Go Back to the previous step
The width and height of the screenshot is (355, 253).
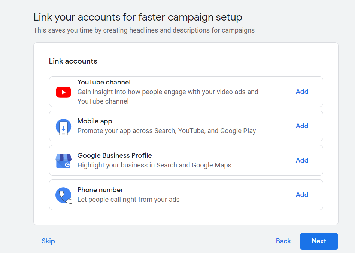(x=283, y=241)
